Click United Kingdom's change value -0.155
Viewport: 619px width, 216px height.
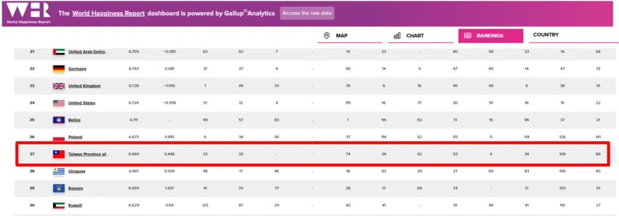169,86
